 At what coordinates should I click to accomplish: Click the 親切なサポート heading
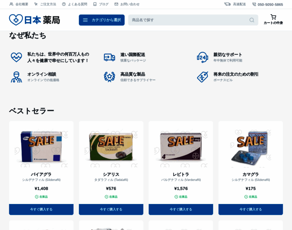(227, 54)
